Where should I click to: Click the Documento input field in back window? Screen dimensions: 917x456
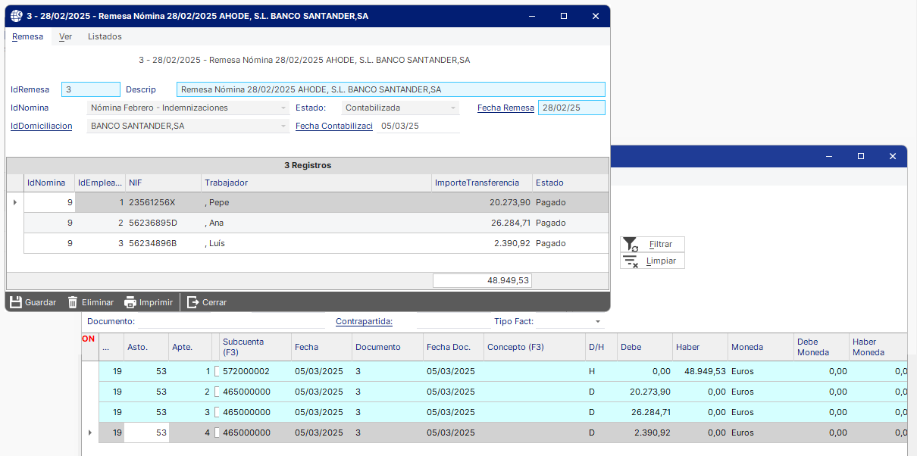tap(230, 322)
